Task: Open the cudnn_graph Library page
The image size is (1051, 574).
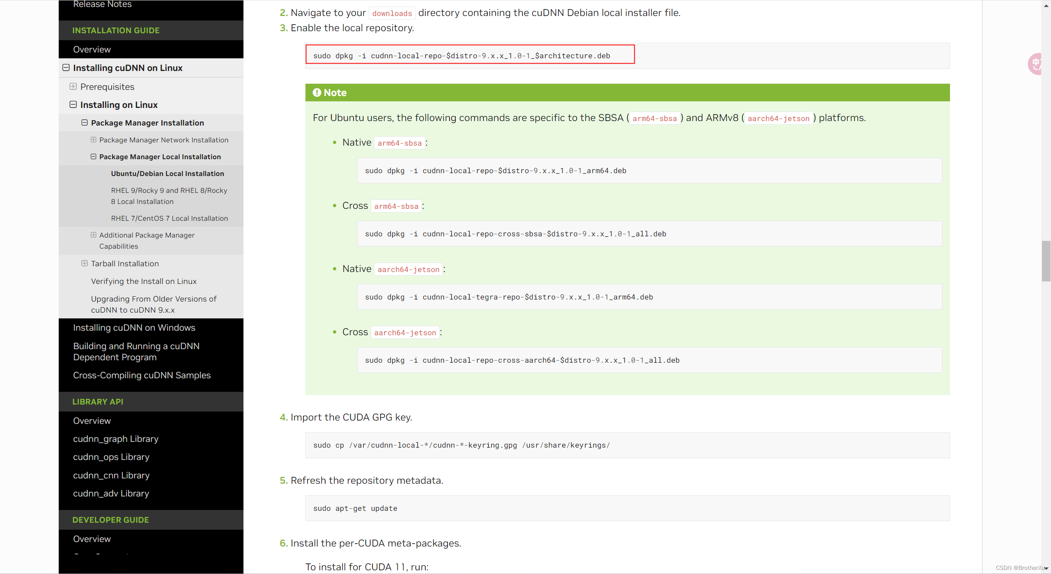Action: [115, 438]
